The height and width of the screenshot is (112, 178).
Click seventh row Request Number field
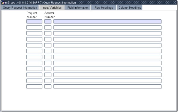(x=34, y=57)
